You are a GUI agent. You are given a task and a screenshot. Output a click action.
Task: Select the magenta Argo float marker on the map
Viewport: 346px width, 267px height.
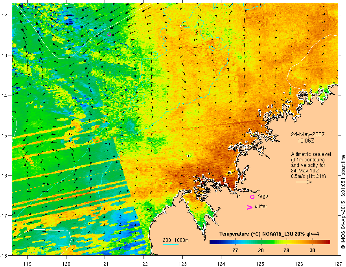point(109,34)
